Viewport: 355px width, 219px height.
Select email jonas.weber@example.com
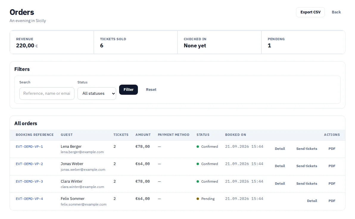tap(83, 170)
